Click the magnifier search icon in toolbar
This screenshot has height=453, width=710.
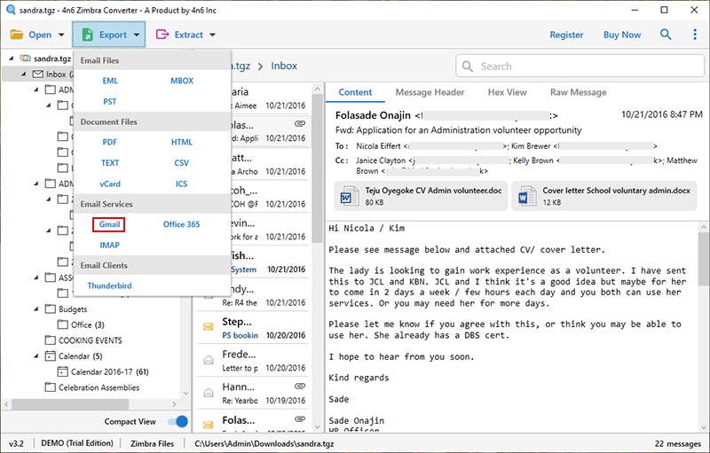[665, 34]
